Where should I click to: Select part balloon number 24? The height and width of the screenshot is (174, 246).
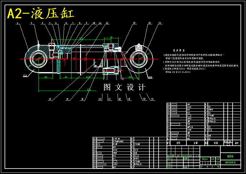[x=160, y=23]
